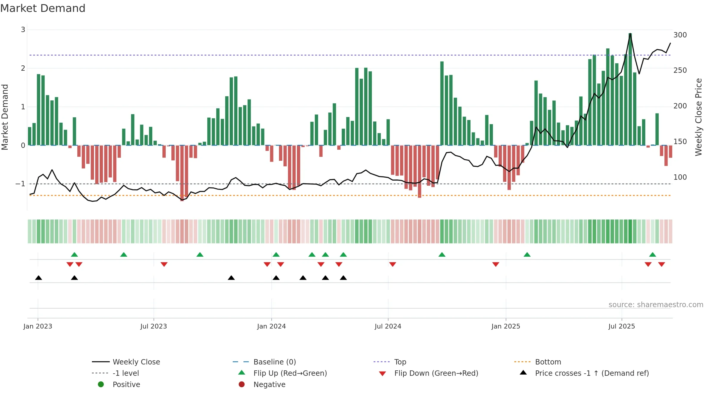Click the Negative legend label
The image size is (714, 401).
coord(269,384)
